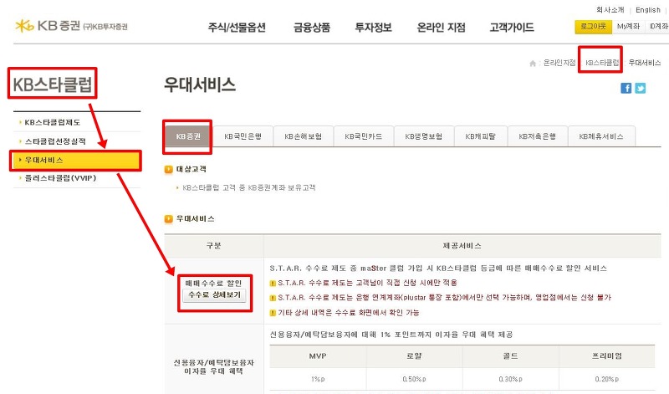Open 고객가이드 menu
This screenshot has height=394, width=669.
coord(512,28)
